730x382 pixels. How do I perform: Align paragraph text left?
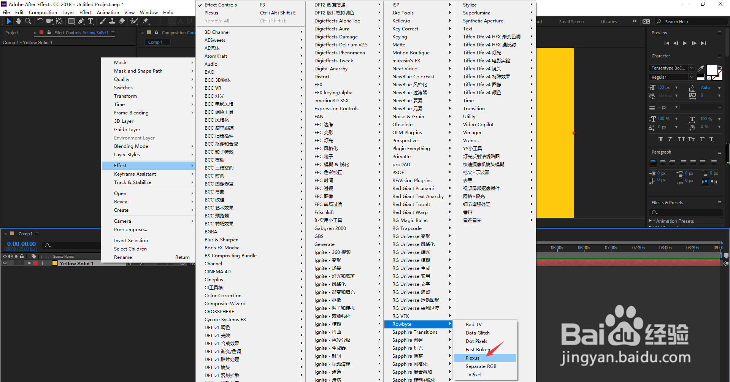tap(653, 163)
